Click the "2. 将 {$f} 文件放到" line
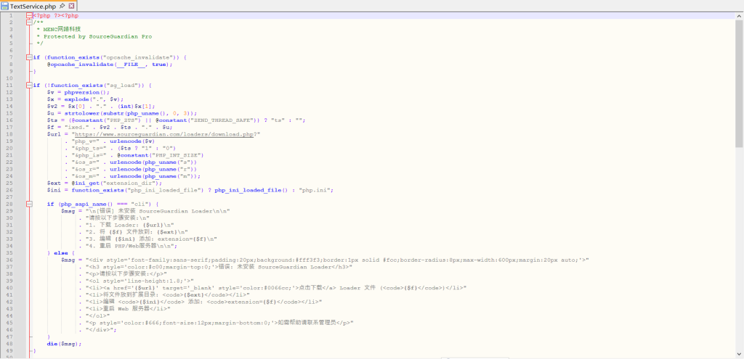744x359 pixels. pyautogui.click(x=134, y=232)
